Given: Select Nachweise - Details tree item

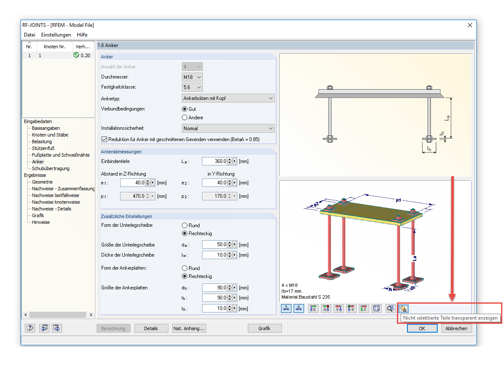Looking at the screenshot, I should 52,209.
